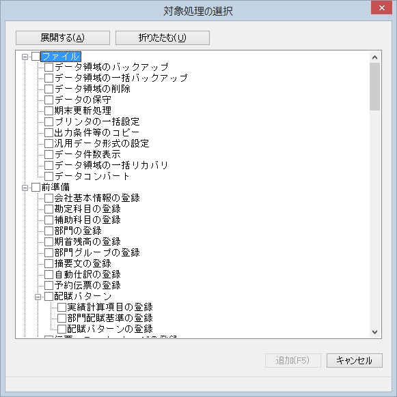Select the 実績計算項目の登録 item label

(x=110, y=307)
